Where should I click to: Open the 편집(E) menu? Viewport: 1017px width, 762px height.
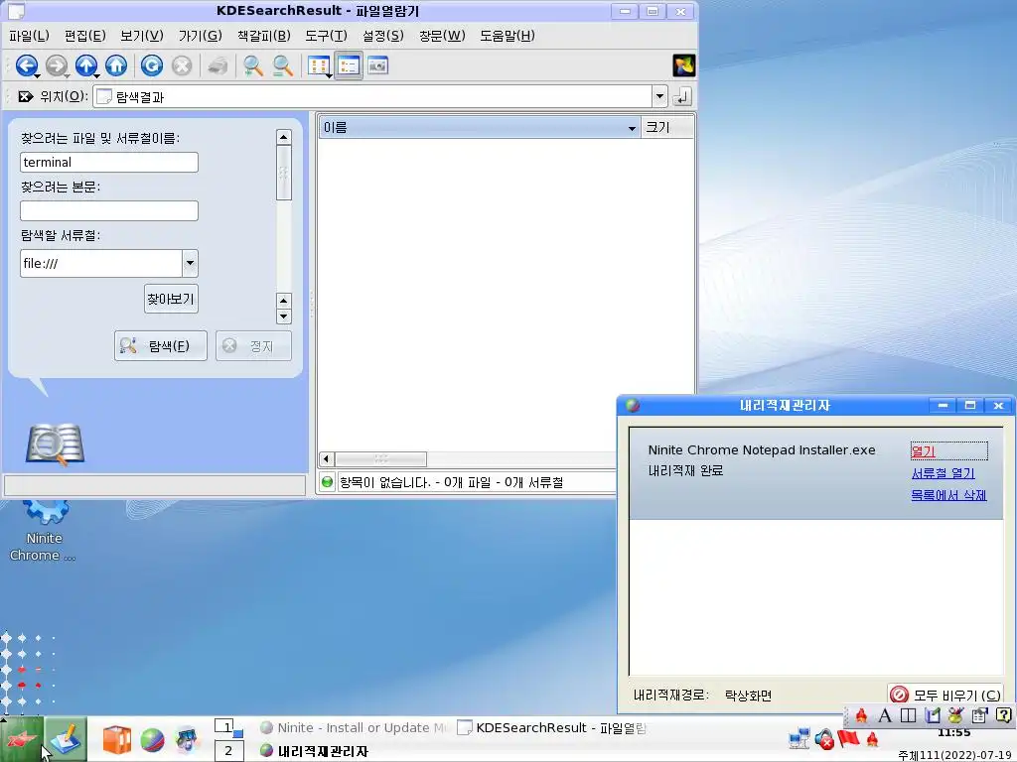click(x=85, y=36)
